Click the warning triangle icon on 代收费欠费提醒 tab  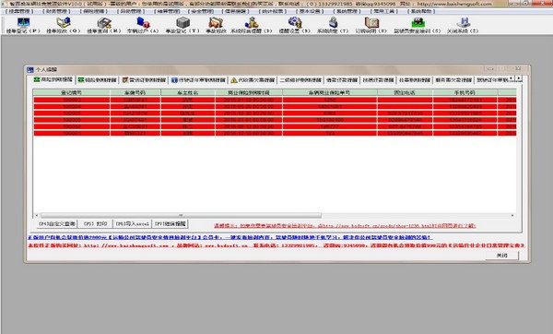(234, 80)
